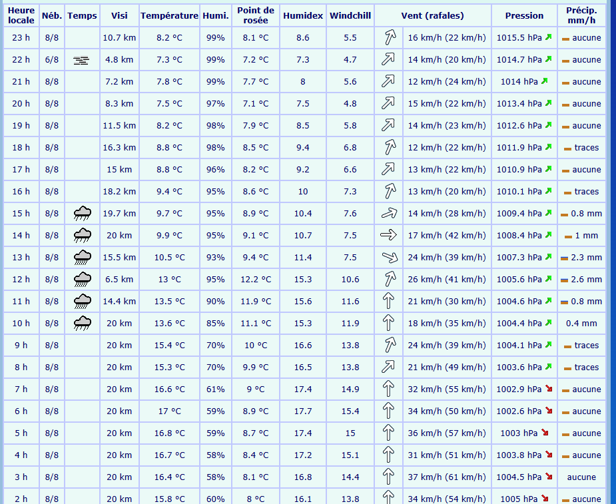Click the precipitation bar icon beside 2.6 mm
Screen dimensions: 616x504
(x=564, y=280)
